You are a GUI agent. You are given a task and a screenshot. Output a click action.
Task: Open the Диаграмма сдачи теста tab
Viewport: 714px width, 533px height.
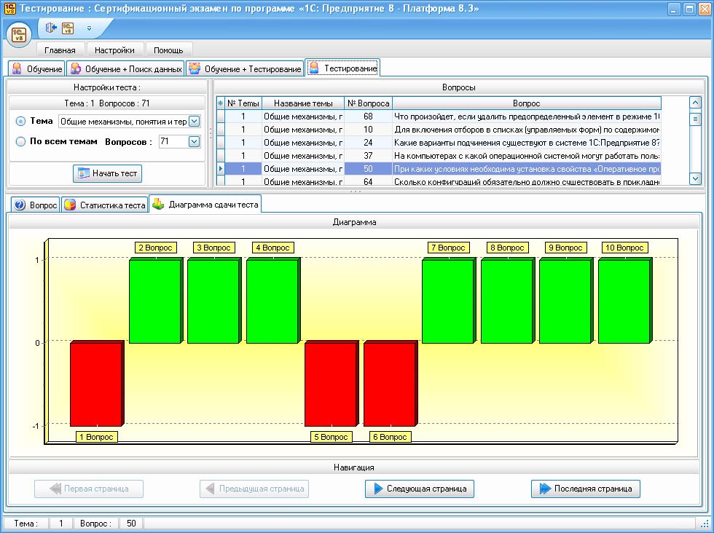click(x=205, y=205)
